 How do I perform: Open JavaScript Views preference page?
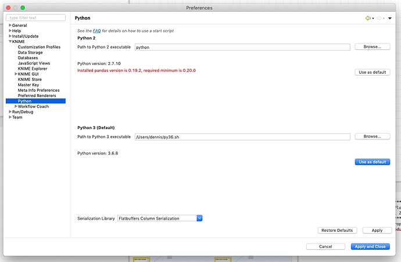pyautogui.click(x=34, y=63)
